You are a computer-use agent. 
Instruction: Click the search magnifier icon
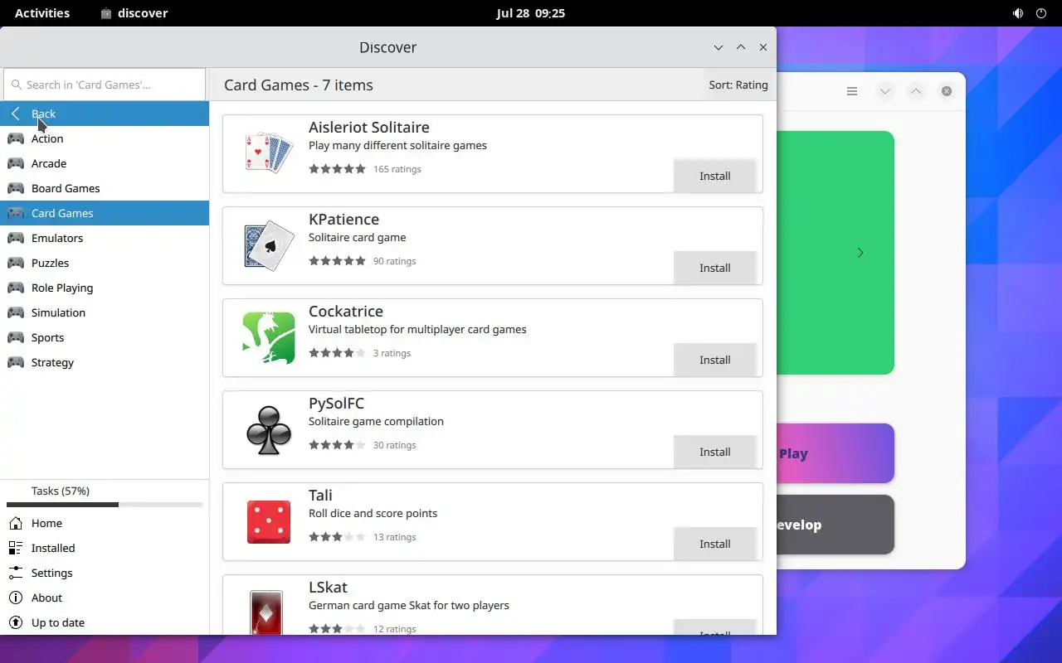pyautogui.click(x=16, y=85)
